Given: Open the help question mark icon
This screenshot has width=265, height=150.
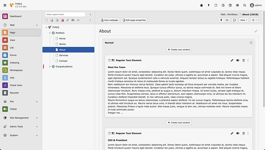Looking at the screenshot, I should click(230, 5).
